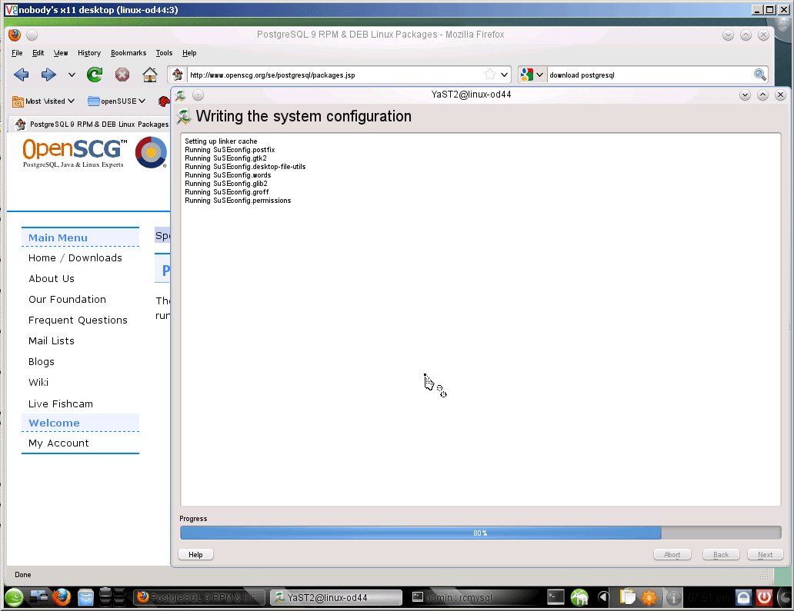Click the Firefox logo in the Firefox title bar
794x611 pixels.
(15, 35)
